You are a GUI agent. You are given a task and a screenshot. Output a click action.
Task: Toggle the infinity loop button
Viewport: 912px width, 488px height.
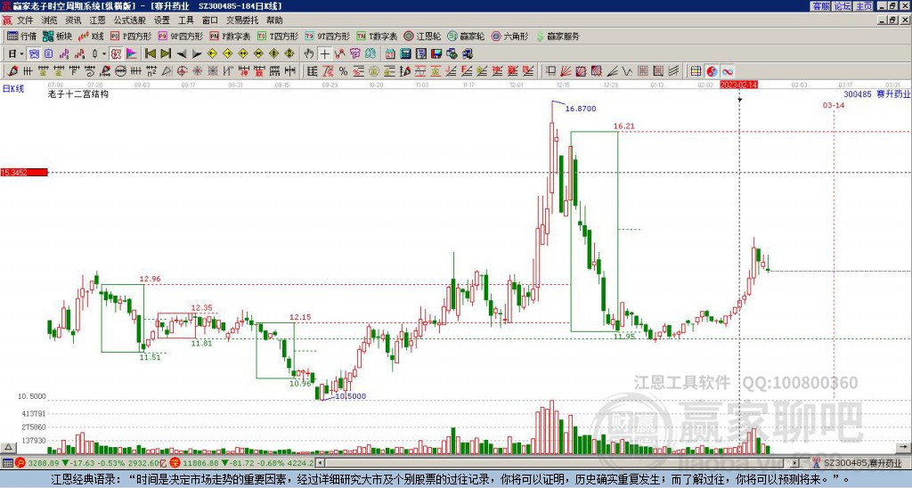[727, 71]
